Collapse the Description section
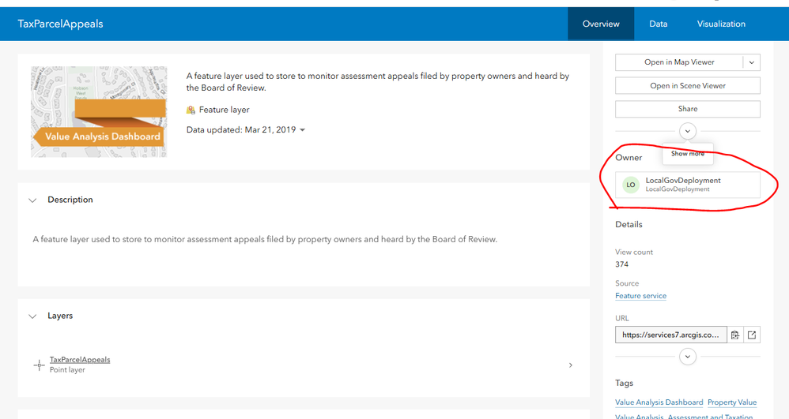 (32, 200)
